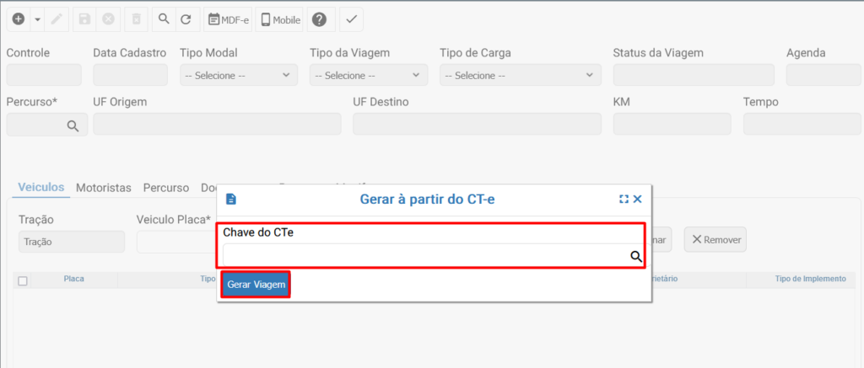Search Percurso using its magnifier icon
Viewport: 864px width, 368px height.
point(73,125)
